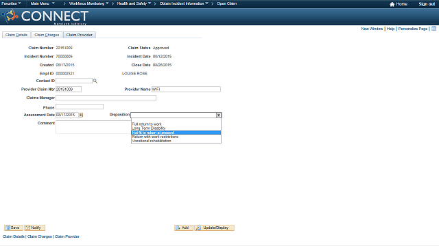Expand Health and Safety breadcrumb menu
439x246 pixels.
[134, 3]
